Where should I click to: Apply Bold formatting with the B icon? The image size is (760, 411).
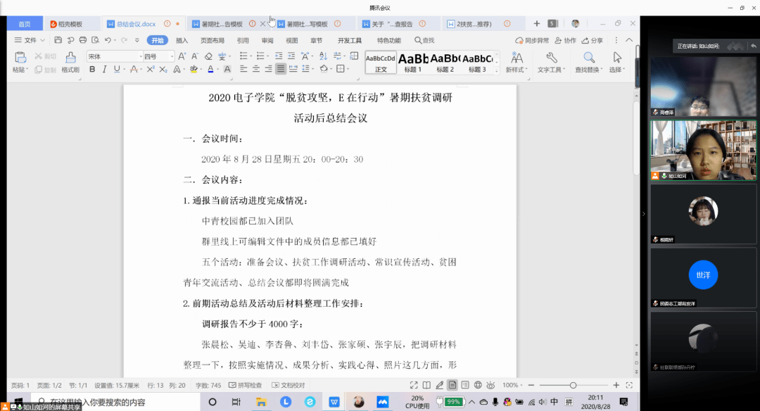pyautogui.click(x=93, y=68)
